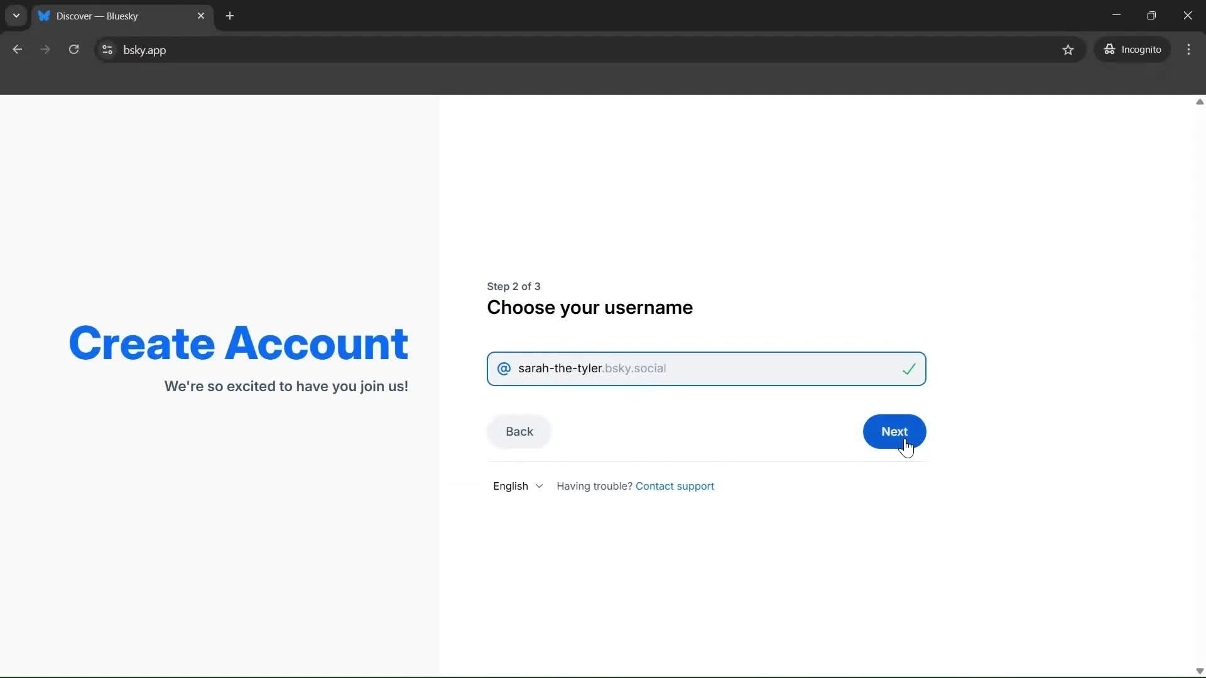This screenshot has width=1206, height=678.
Task: Open the Contact support link
Action: click(675, 486)
